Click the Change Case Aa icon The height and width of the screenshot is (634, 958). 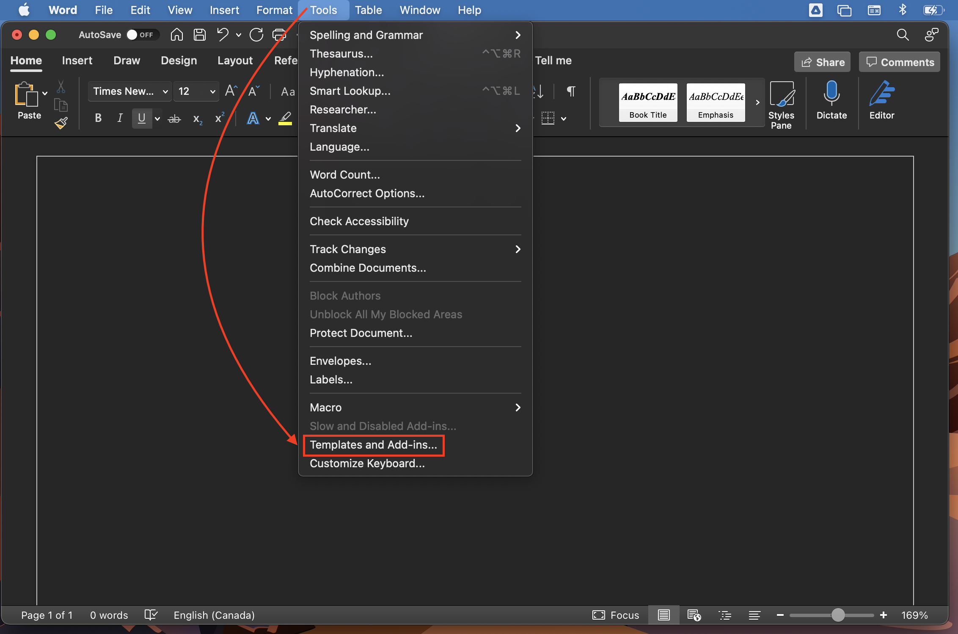tap(288, 91)
